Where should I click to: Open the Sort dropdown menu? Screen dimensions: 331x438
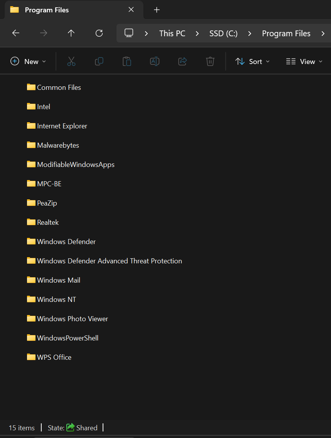pyautogui.click(x=253, y=61)
